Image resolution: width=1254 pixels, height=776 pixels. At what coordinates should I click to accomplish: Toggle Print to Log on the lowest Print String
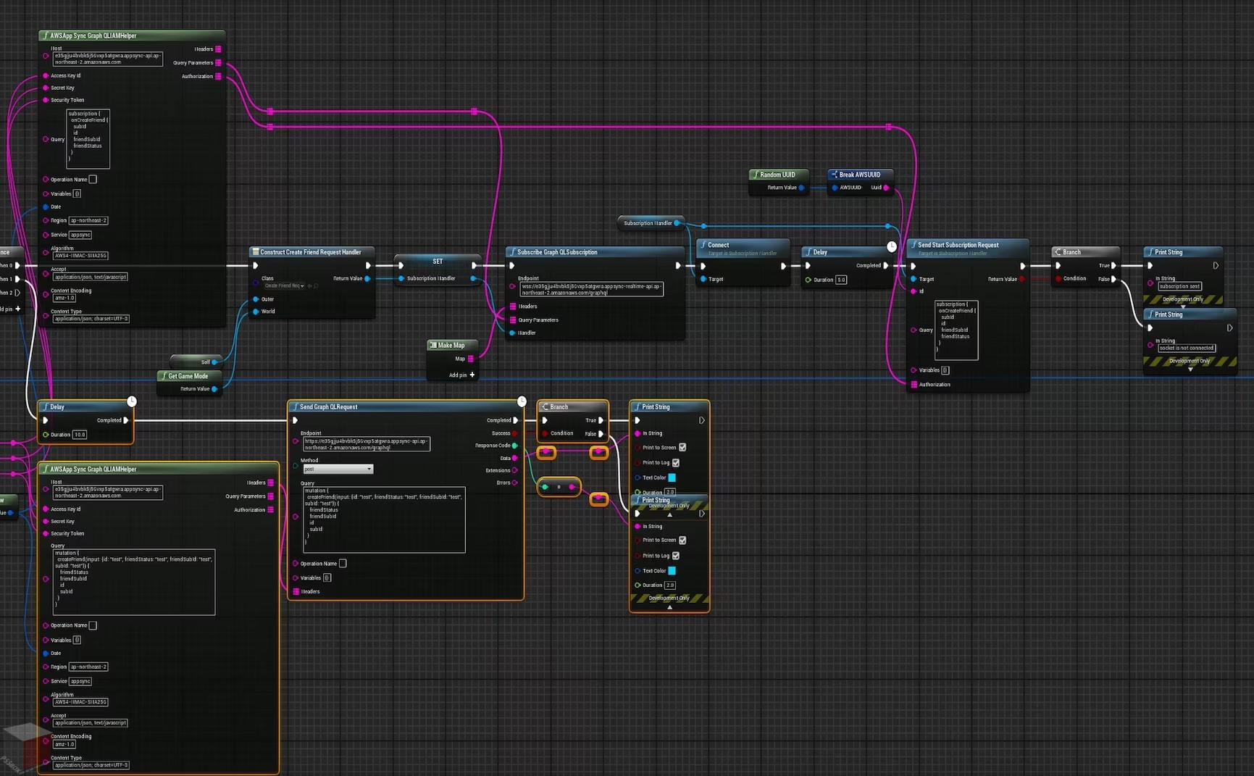(x=676, y=556)
